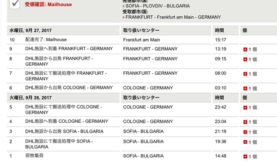Open the 受領確認: Mailhouse link
This screenshot has width=277, height=162.
pos(48,4)
